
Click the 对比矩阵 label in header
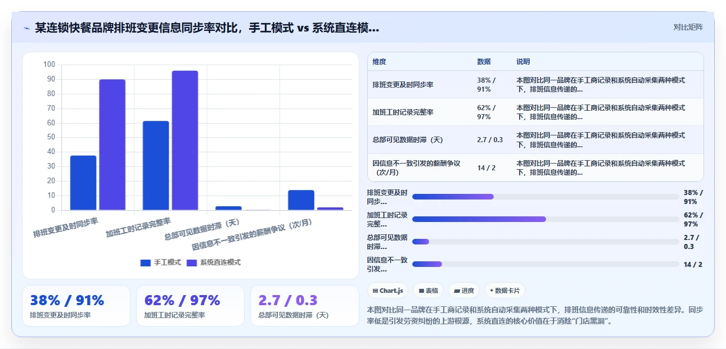[688, 27]
